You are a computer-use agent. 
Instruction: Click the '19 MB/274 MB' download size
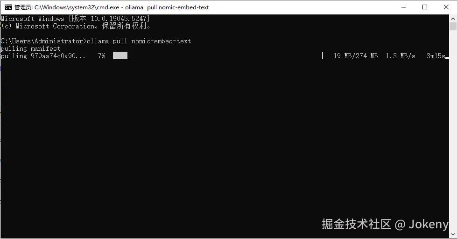(356, 56)
